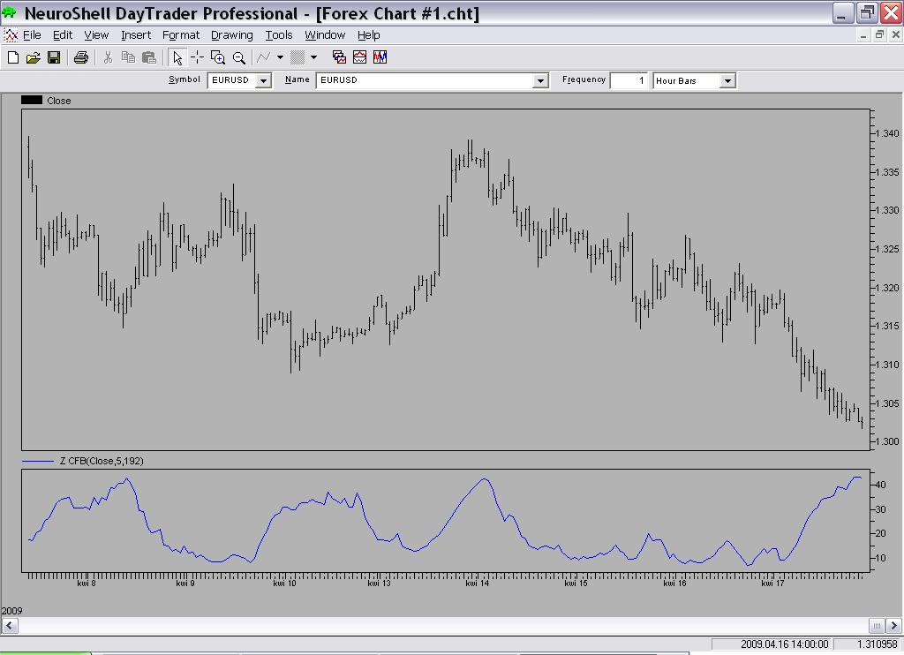Save the chart with the floppy disk icon
Screen dimensions: 904x655
[x=54, y=57]
